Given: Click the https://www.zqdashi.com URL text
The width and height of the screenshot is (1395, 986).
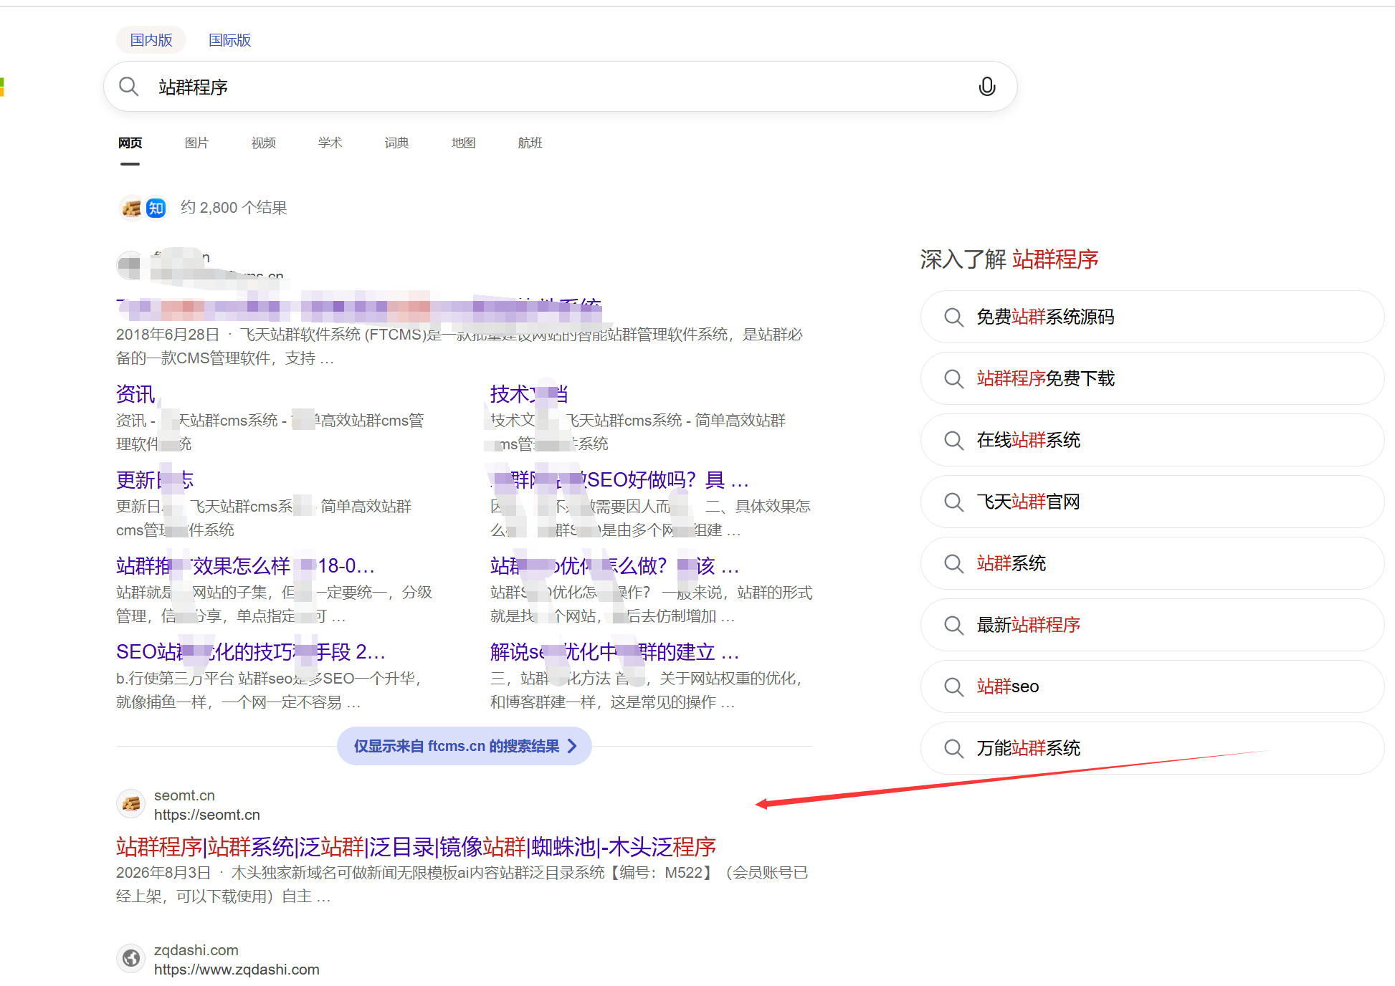Looking at the screenshot, I should (x=237, y=970).
